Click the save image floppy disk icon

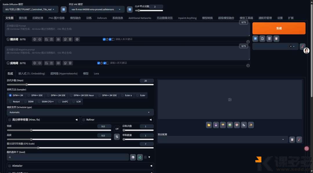(216, 125)
